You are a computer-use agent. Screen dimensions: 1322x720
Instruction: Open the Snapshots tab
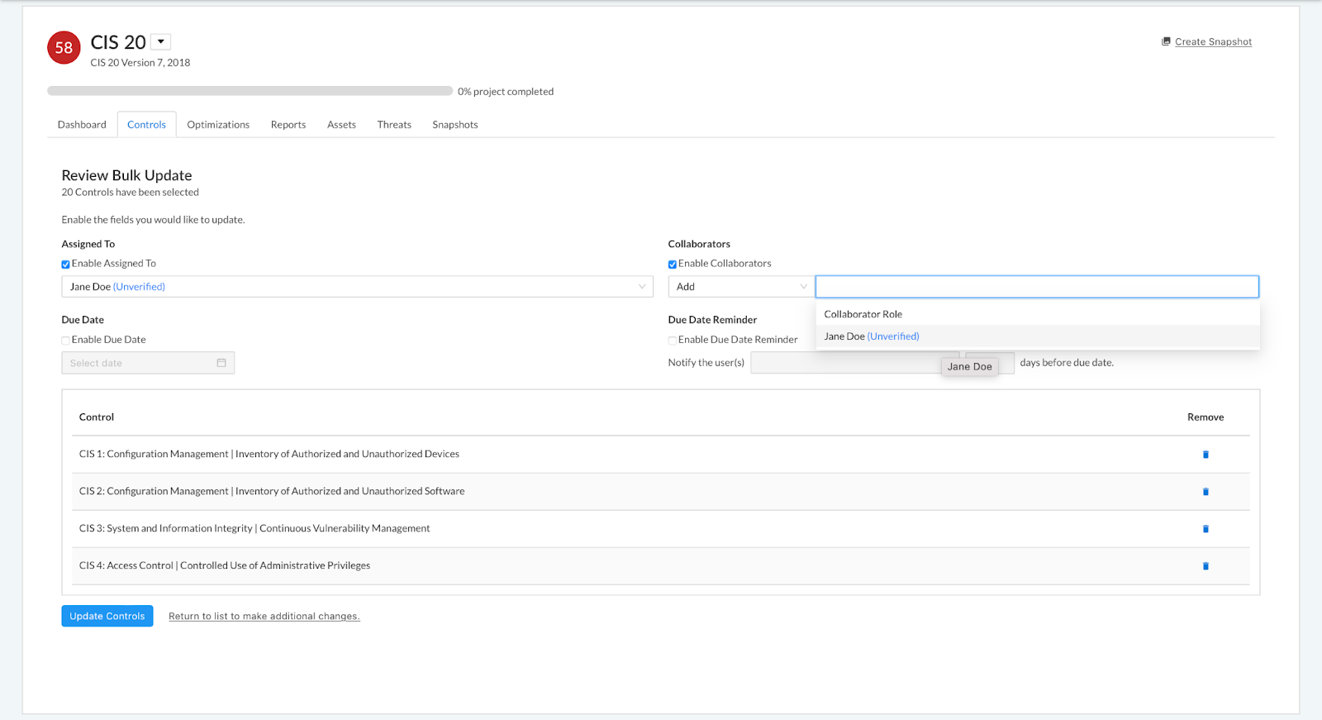pos(455,125)
